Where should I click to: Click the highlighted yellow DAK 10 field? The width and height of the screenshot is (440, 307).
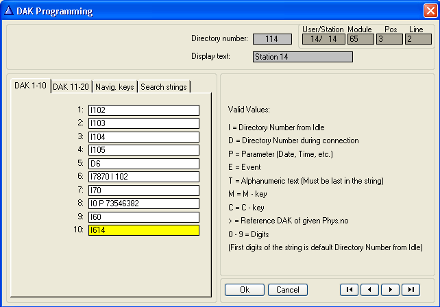coord(143,230)
